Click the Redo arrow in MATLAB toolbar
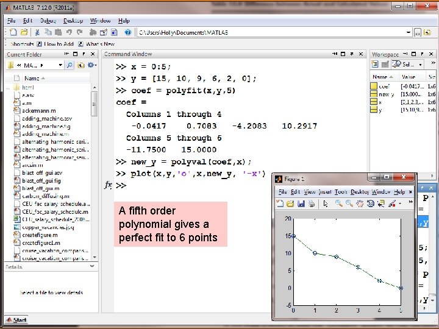The image size is (439, 329). coord(80,32)
